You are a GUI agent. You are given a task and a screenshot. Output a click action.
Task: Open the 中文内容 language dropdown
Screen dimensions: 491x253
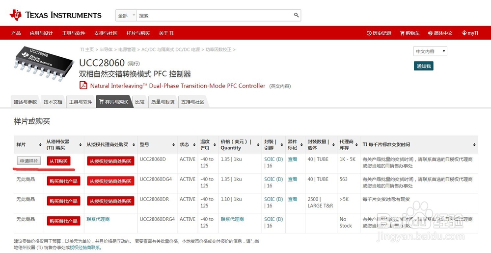coord(430,51)
